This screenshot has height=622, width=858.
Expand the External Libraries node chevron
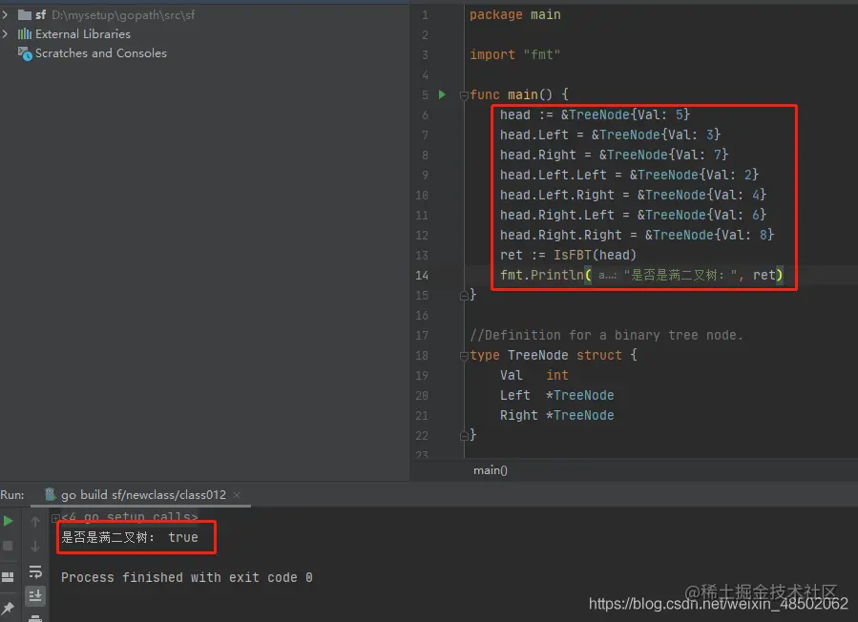pyautogui.click(x=5, y=34)
